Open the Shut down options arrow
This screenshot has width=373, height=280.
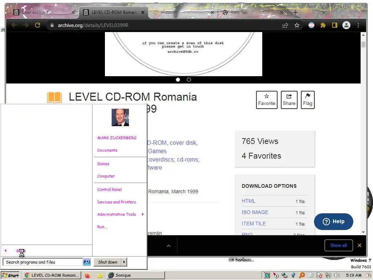pyautogui.click(x=124, y=262)
